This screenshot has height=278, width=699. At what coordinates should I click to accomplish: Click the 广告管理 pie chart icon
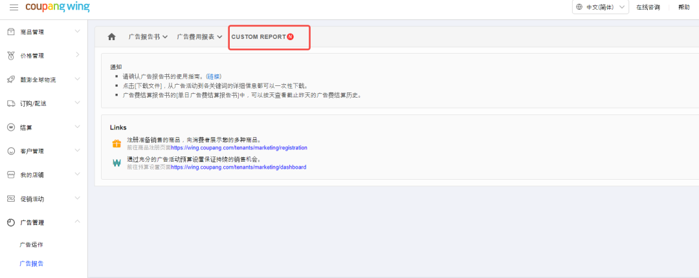pos(11,222)
